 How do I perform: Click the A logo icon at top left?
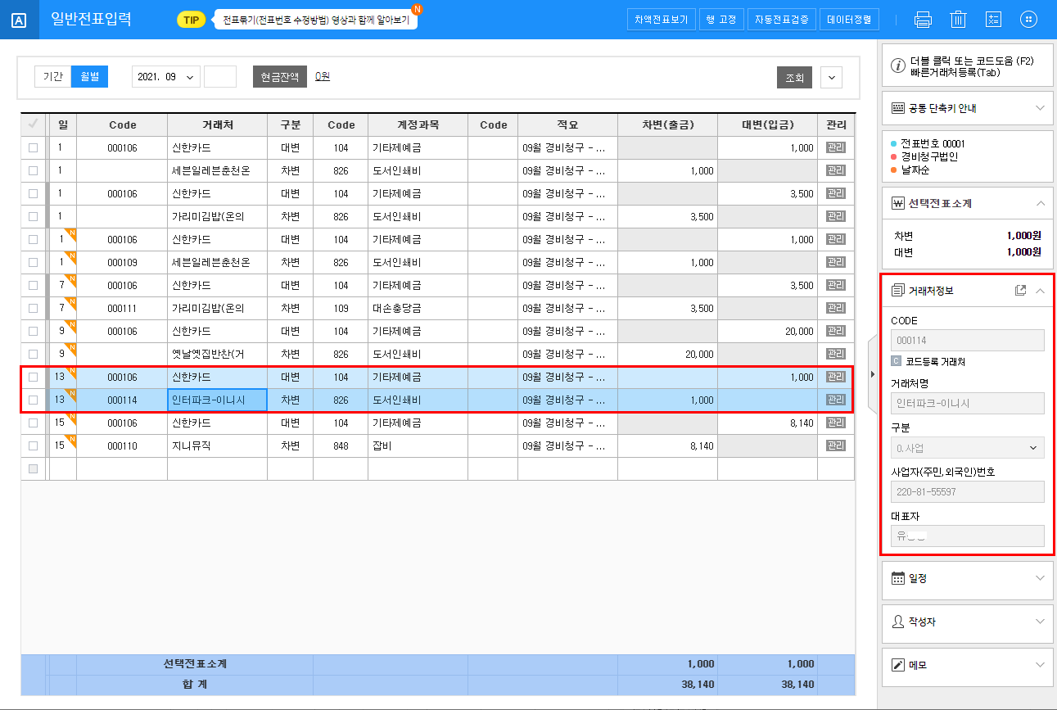[20, 20]
